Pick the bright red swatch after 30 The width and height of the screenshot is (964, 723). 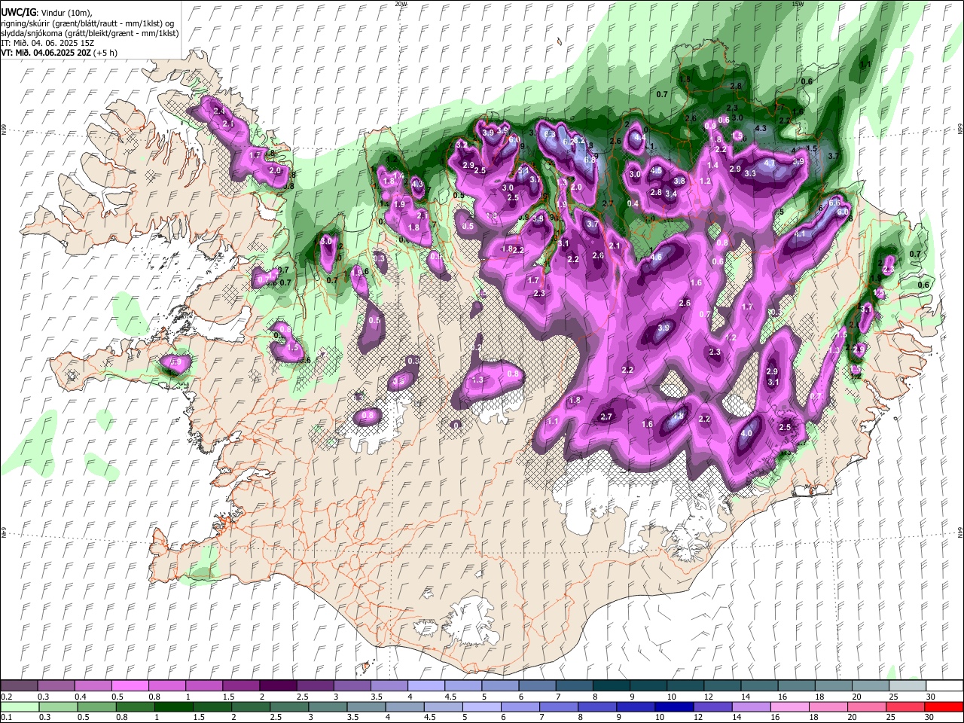944,706
